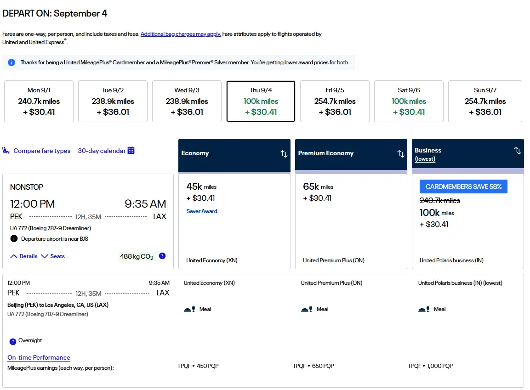Select the Fri 9/5 date tab
Image resolution: width=530 pixels, height=390 pixels.
point(335,102)
